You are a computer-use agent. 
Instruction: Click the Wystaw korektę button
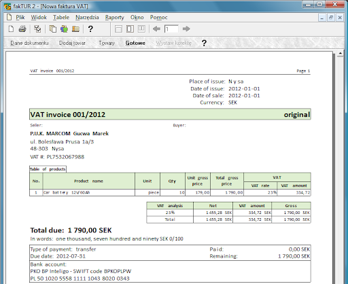[174, 43]
